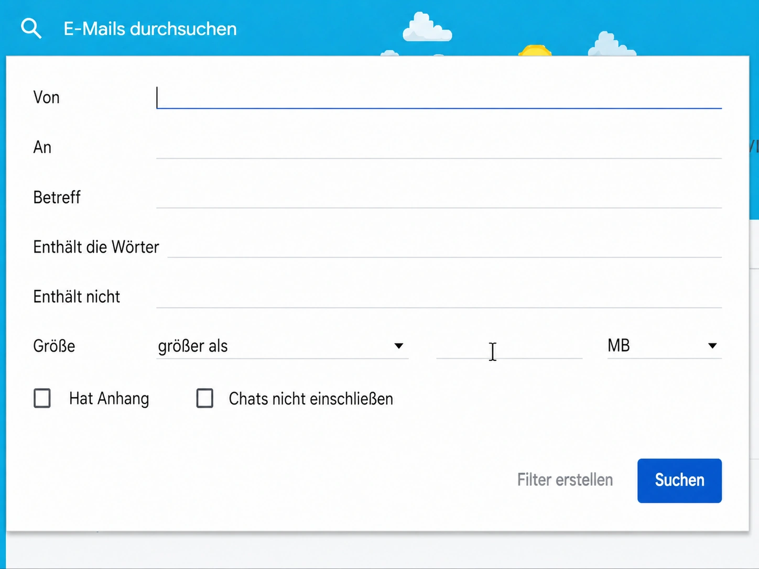Click the 'Hat Anhang' label text
This screenshot has height=569, width=759.
point(109,399)
